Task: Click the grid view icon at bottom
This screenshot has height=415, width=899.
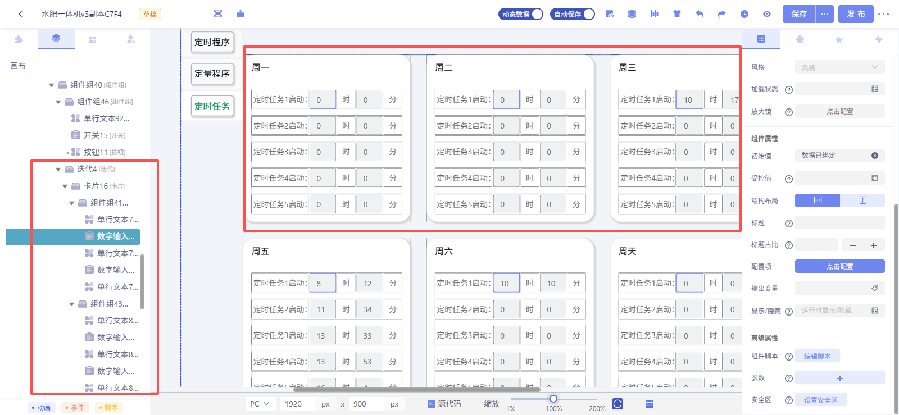Action: pyautogui.click(x=650, y=404)
